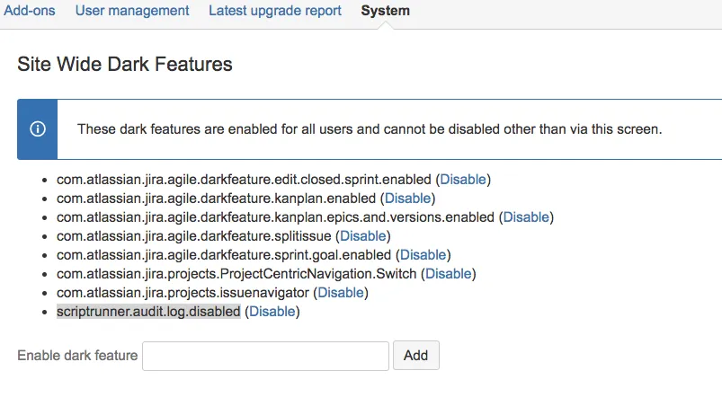The image size is (722, 415).
Task: Click the Site Wide Dark Features heading
Action: coord(125,64)
